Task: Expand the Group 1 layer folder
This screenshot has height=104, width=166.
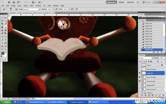Action: coord(142,93)
